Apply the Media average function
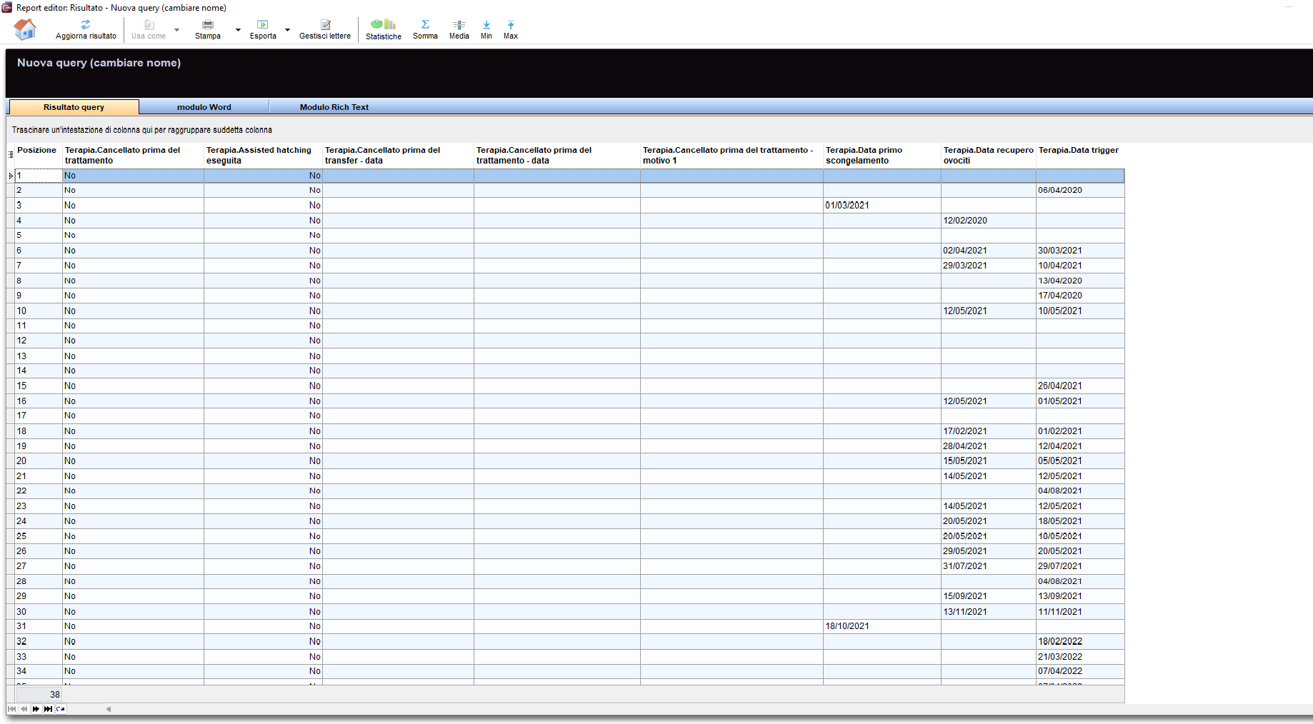Screen dimensions: 1313x724 [x=459, y=29]
